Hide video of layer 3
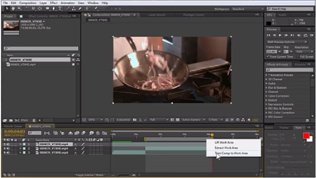 (4, 153)
